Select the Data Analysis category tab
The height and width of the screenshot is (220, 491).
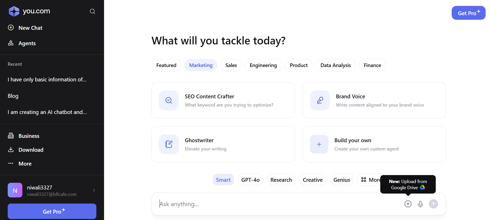tap(335, 65)
